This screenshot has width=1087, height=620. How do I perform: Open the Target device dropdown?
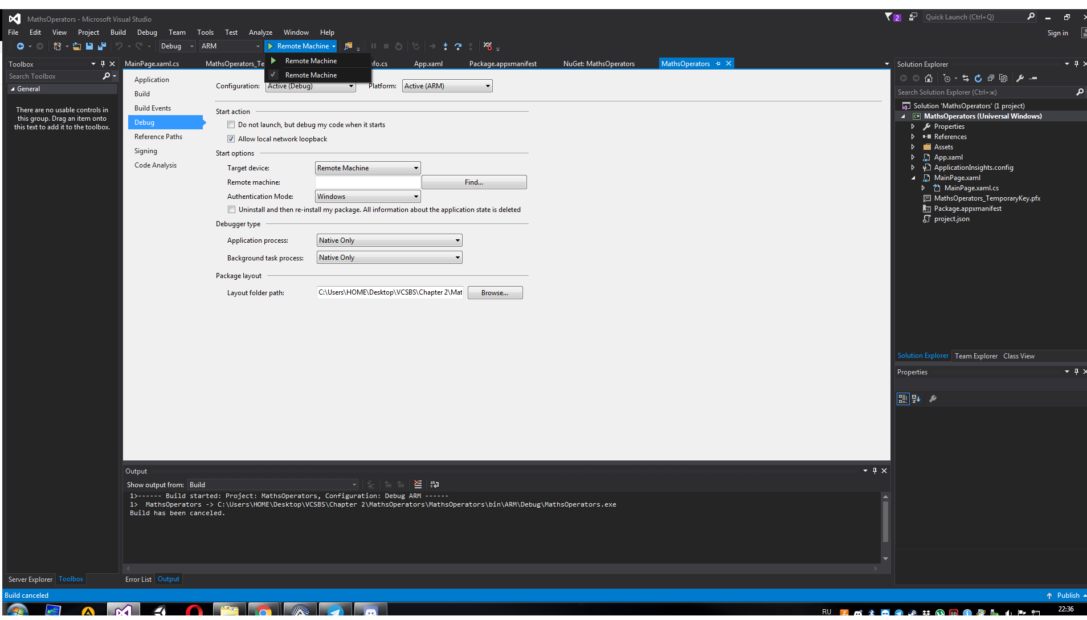[x=368, y=168]
